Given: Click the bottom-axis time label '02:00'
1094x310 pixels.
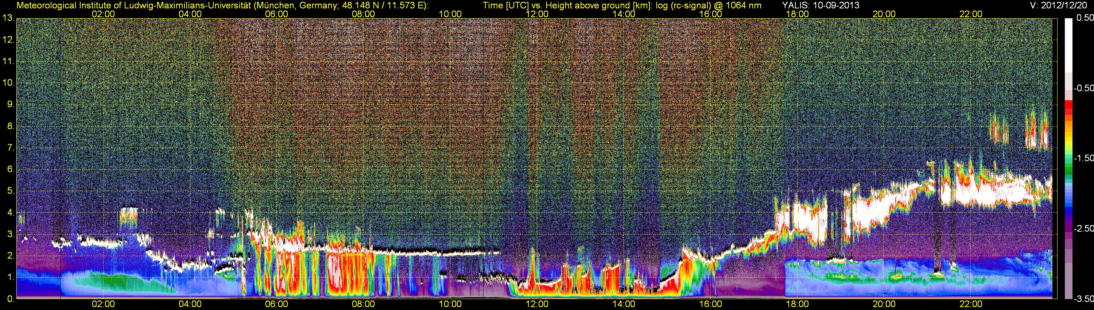Looking at the screenshot, I should coord(103,305).
